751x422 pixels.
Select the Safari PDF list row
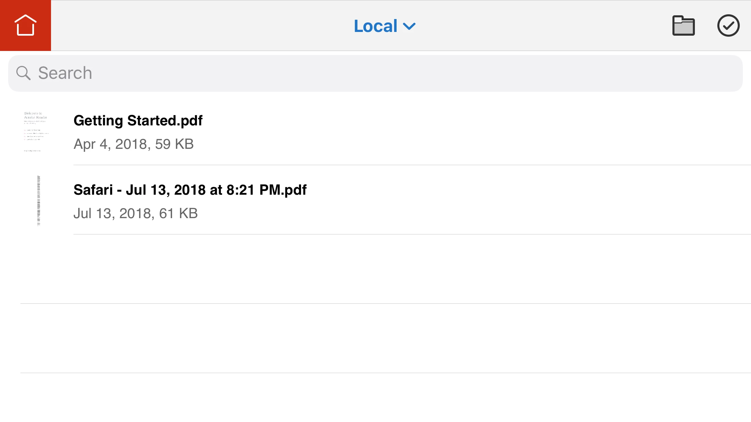click(x=476, y=201)
